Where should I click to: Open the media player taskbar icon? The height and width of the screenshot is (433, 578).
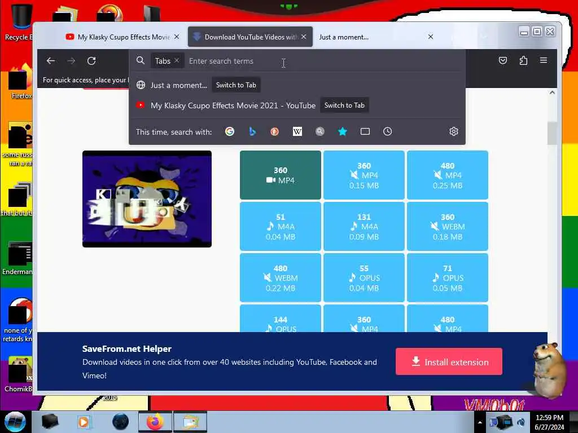(x=84, y=422)
